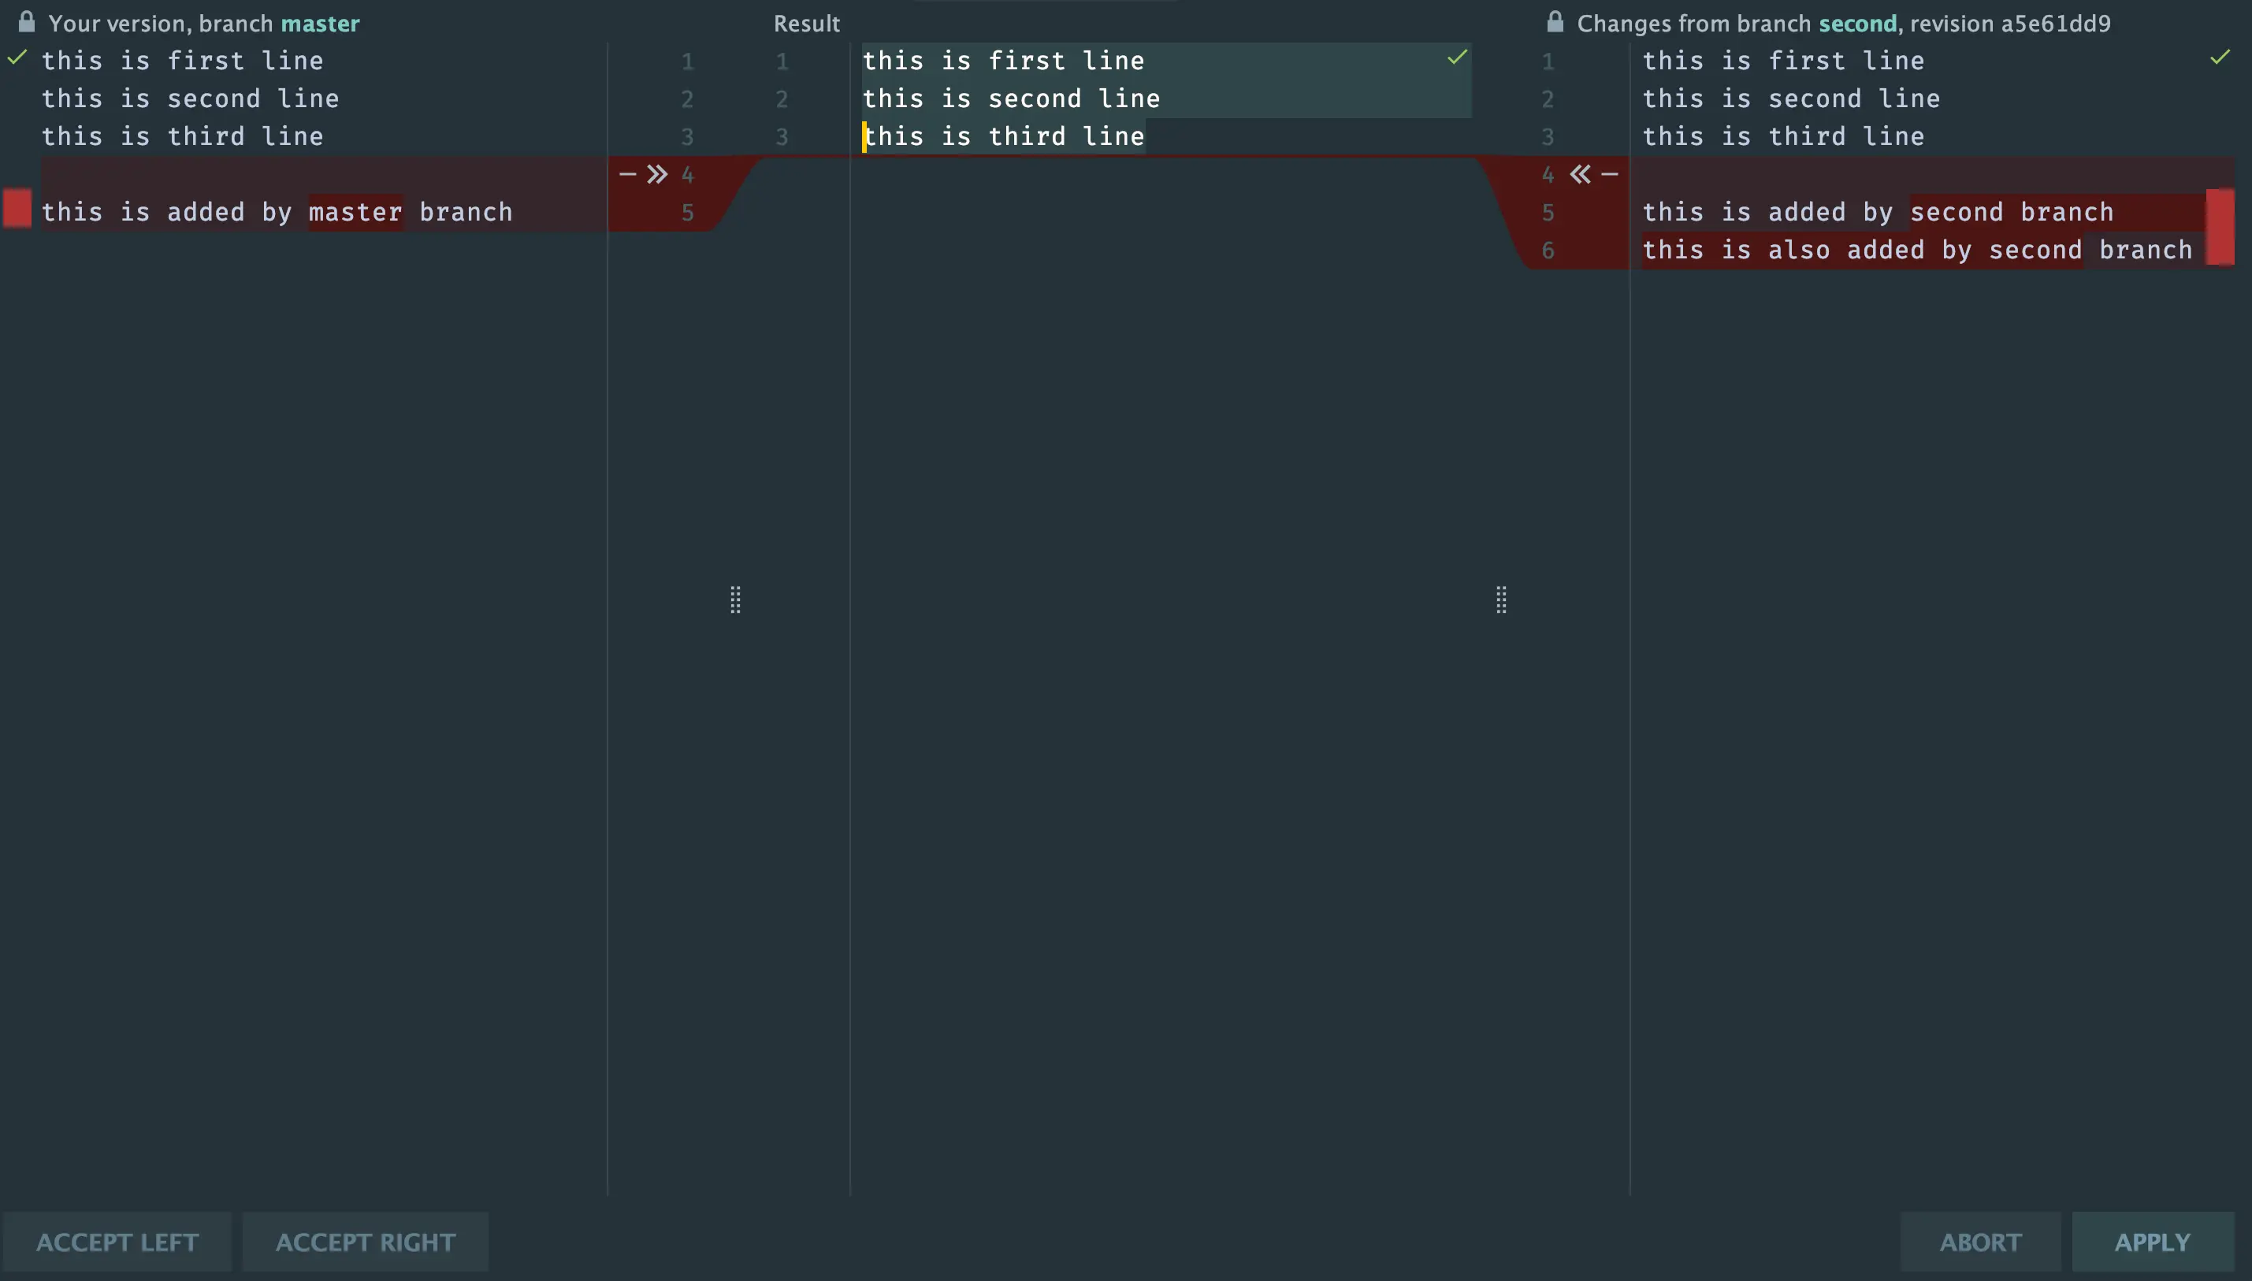The height and width of the screenshot is (1281, 2252).
Task: Ignore the right change using the minus icon
Action: [x=1610, y=174]
